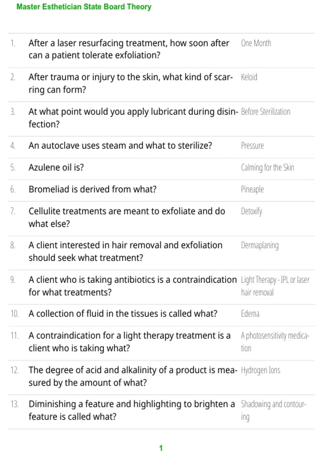Click the 'Detoxify' answer
This screenshot has height=456, width=322.
click(252, 212)
